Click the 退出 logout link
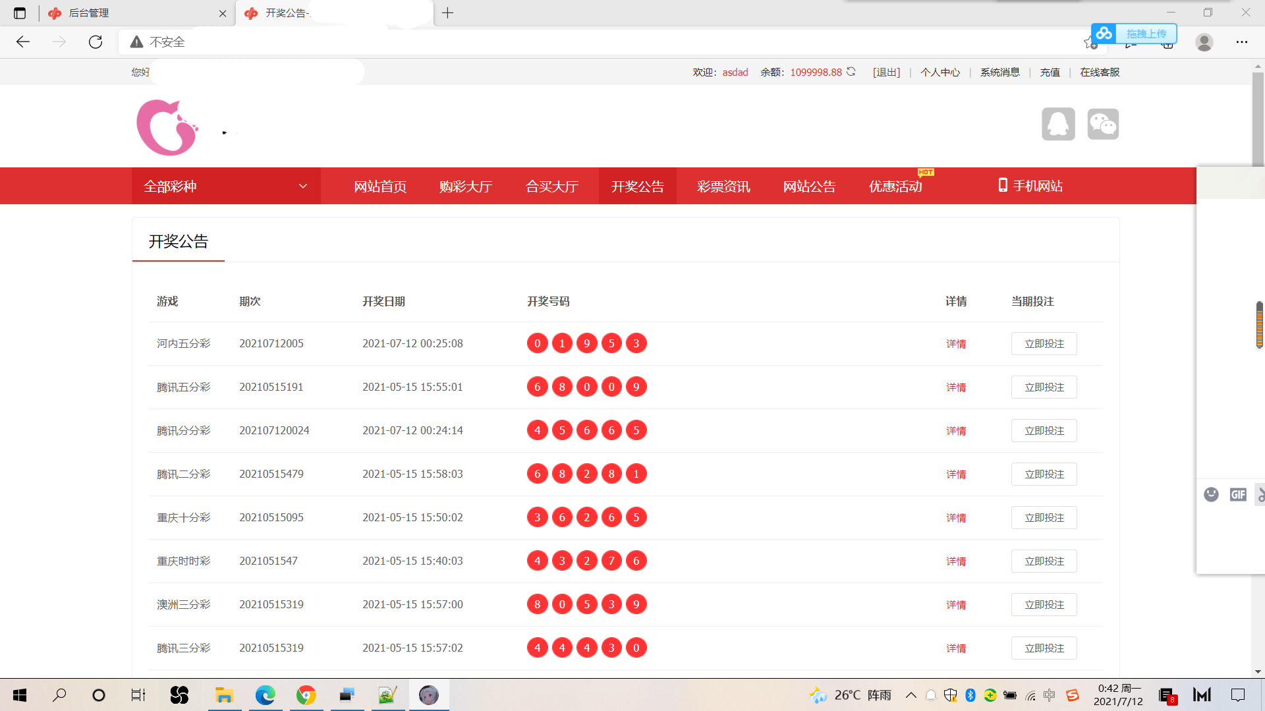1265x711 pixels. (886, 72)
